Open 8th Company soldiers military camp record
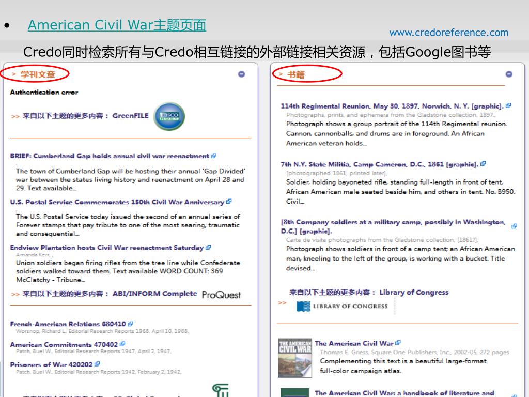 pyautogui.click(x=393, y=226)
